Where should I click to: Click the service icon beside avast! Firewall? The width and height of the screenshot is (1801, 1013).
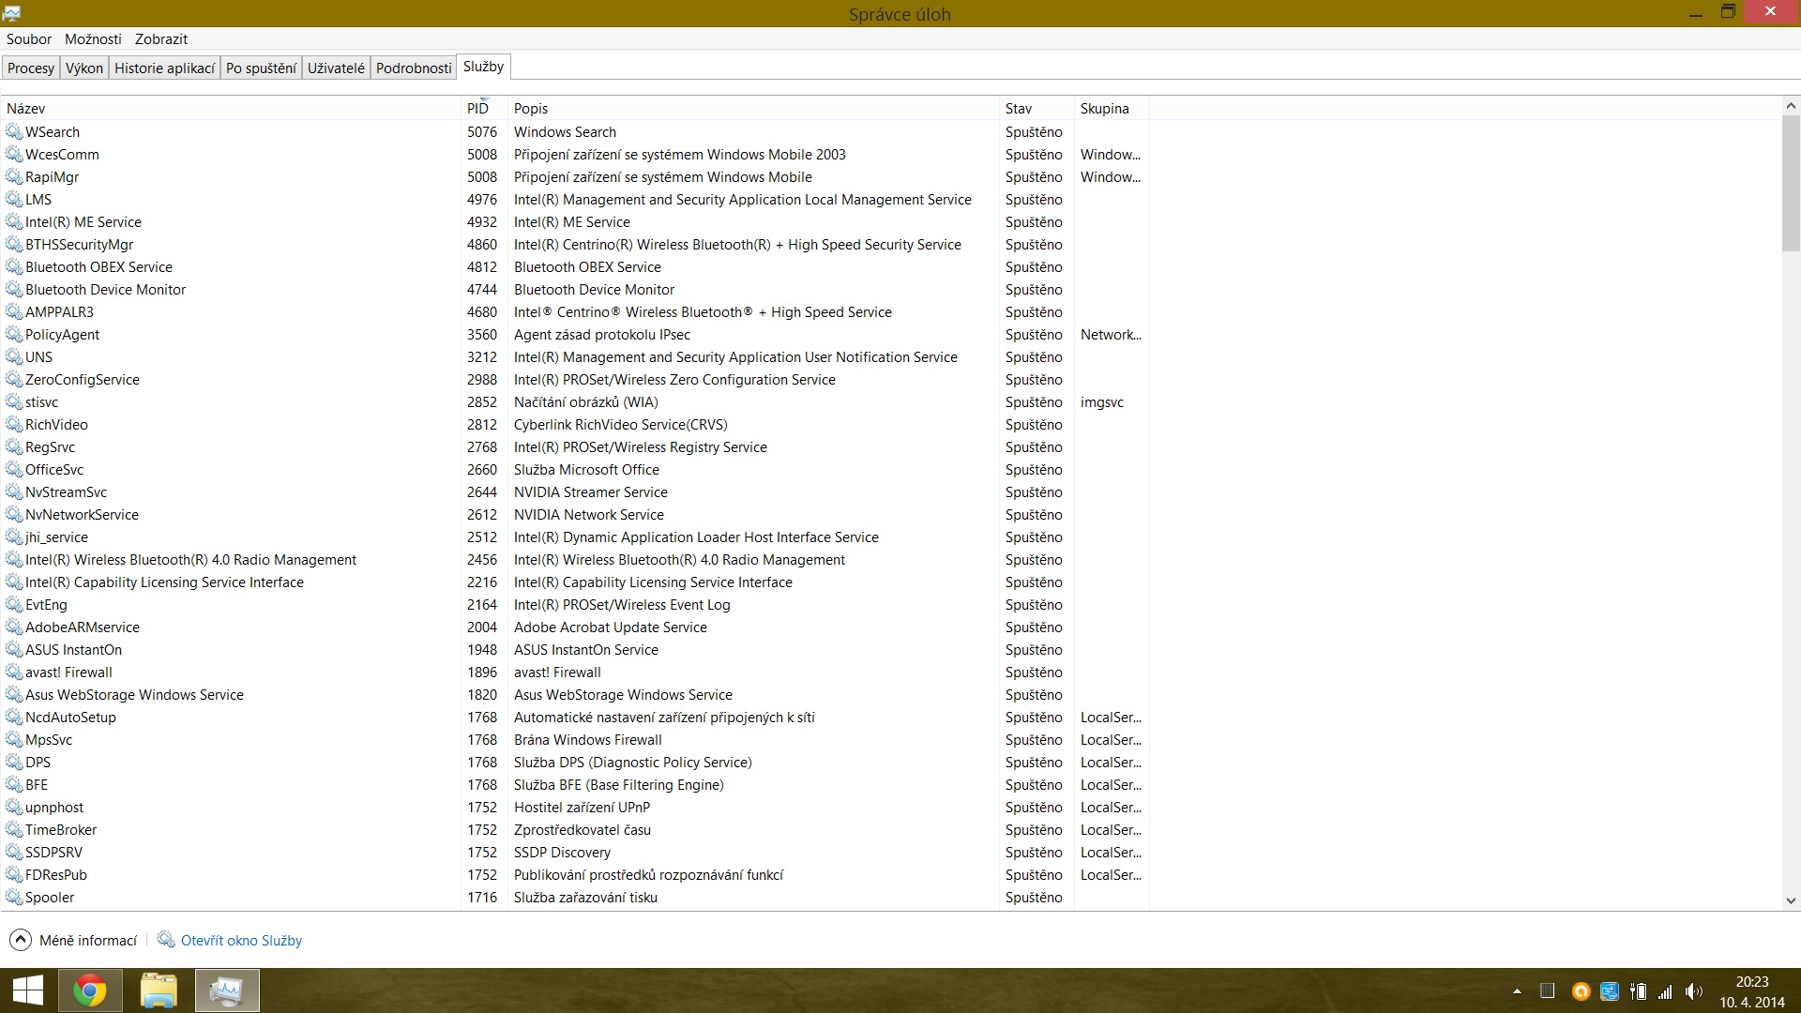pos(14,672)
